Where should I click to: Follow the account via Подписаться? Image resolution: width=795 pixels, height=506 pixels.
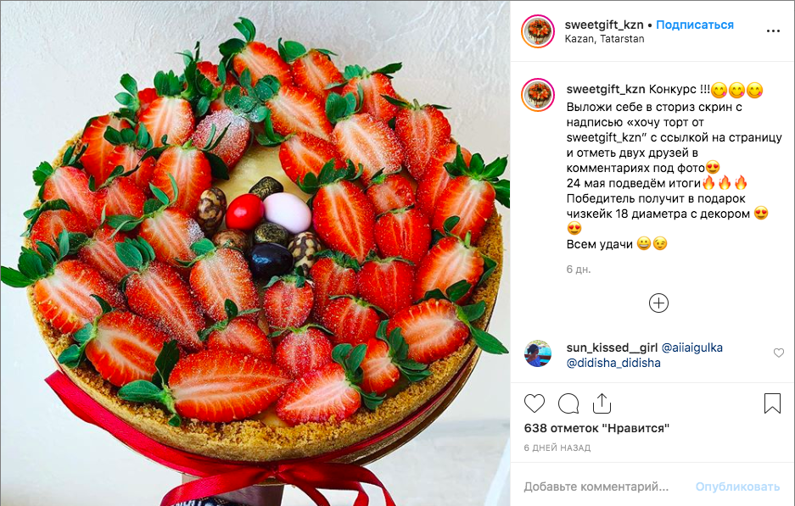695,25
